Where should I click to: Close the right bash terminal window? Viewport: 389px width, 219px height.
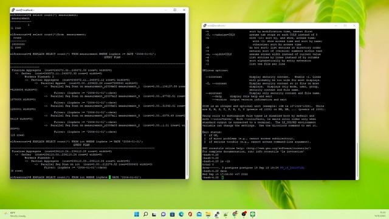(354, 26)
